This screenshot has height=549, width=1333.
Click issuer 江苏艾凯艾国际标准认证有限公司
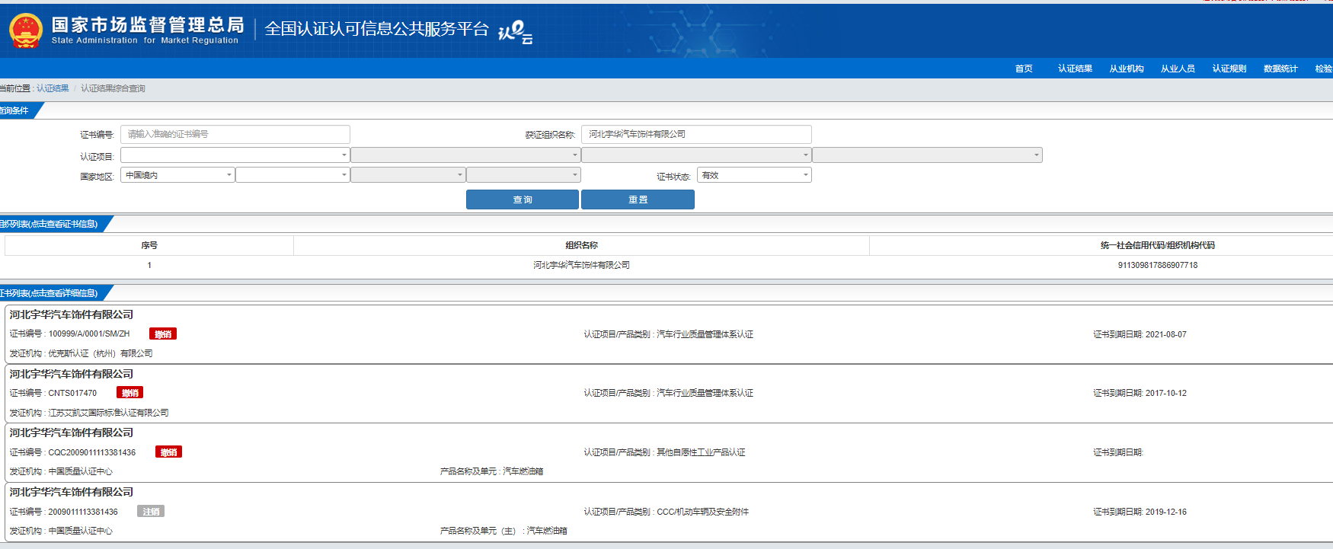108,413
